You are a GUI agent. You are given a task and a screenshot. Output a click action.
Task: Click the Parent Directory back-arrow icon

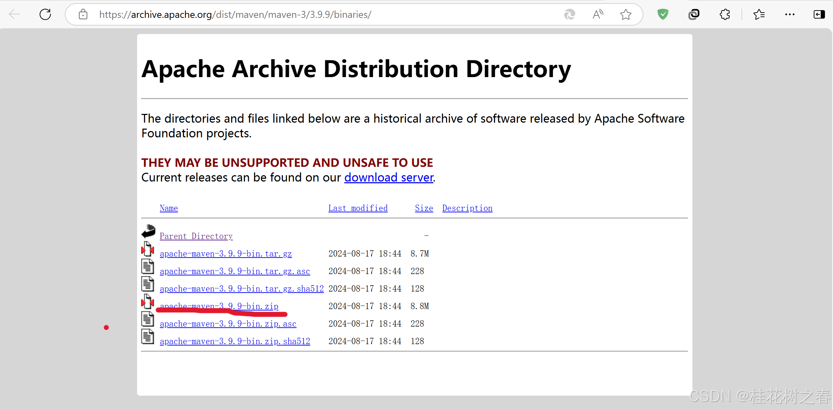[x=148, y=232]
